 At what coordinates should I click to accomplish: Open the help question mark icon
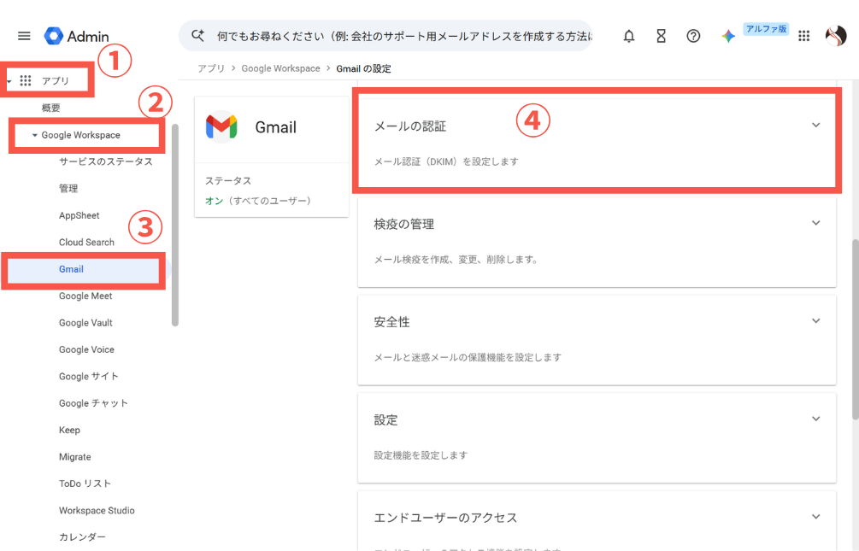(x=693, y=36)
